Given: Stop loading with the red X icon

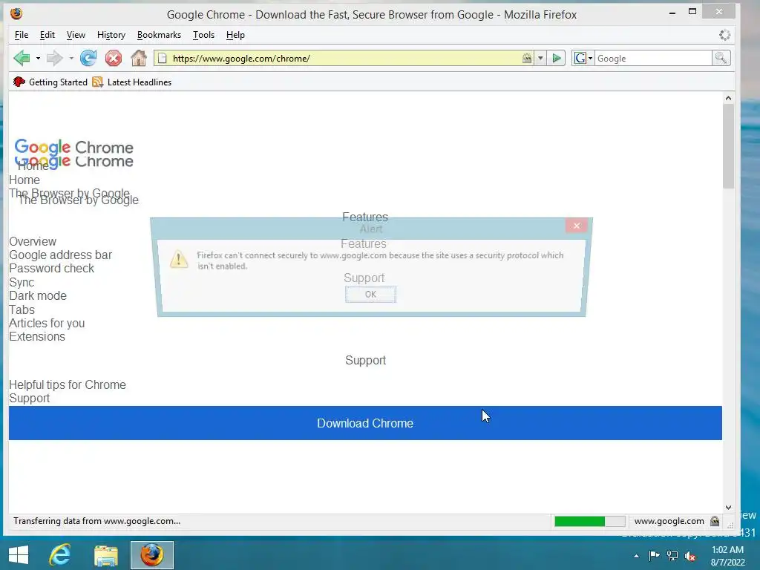Looking at the screenshot, I should click(x=114, y=58).
